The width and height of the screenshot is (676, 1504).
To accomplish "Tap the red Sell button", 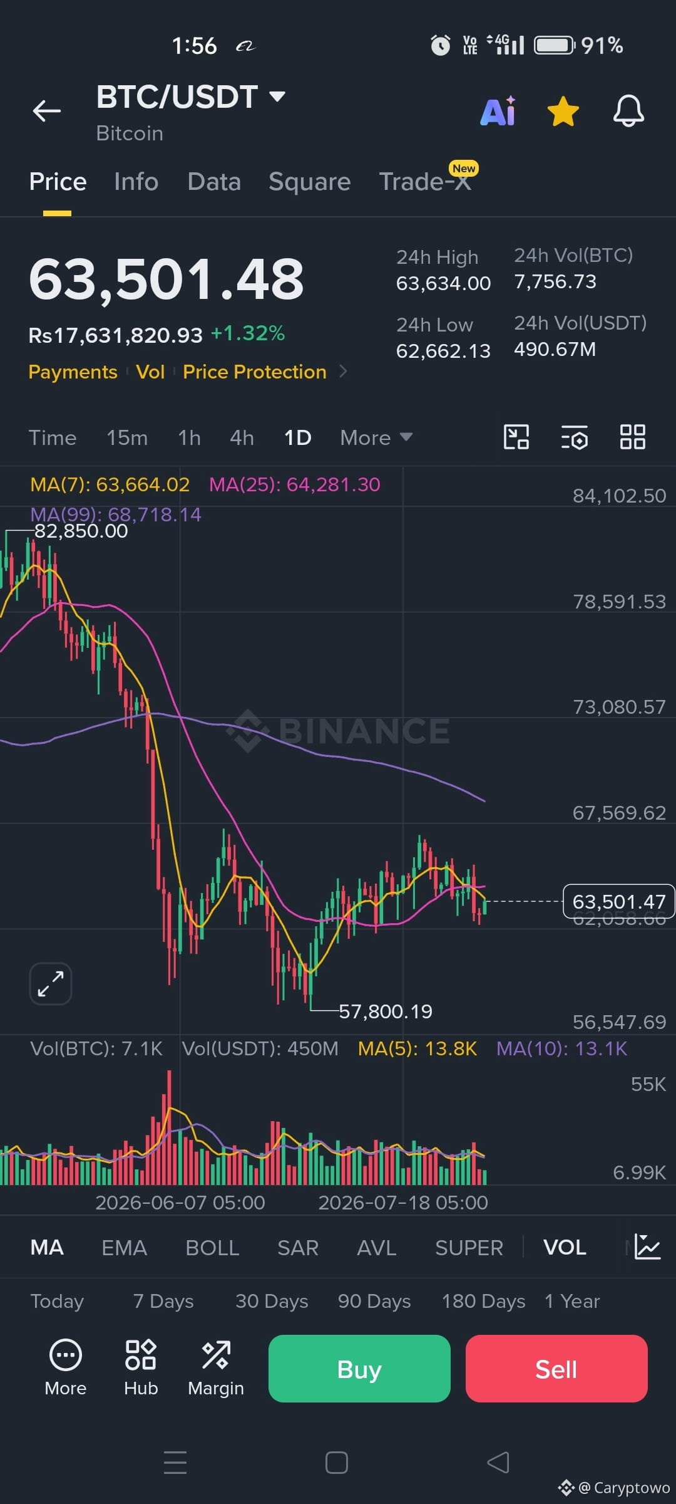I will coord(556,1369).
